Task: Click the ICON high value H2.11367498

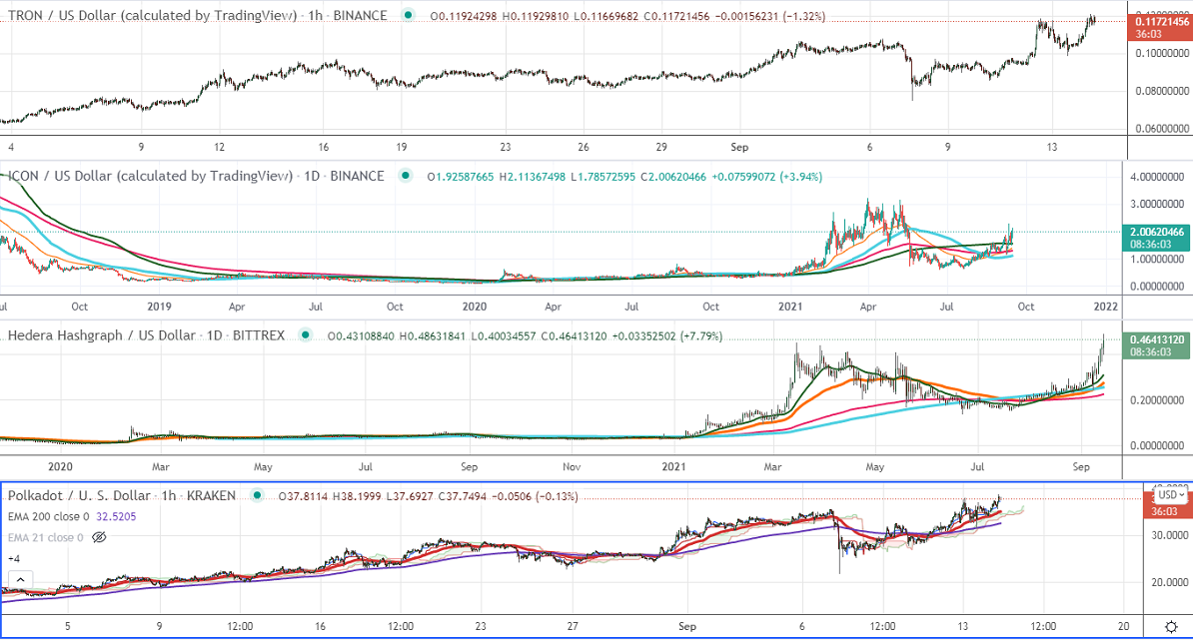Action: [532, 177]
